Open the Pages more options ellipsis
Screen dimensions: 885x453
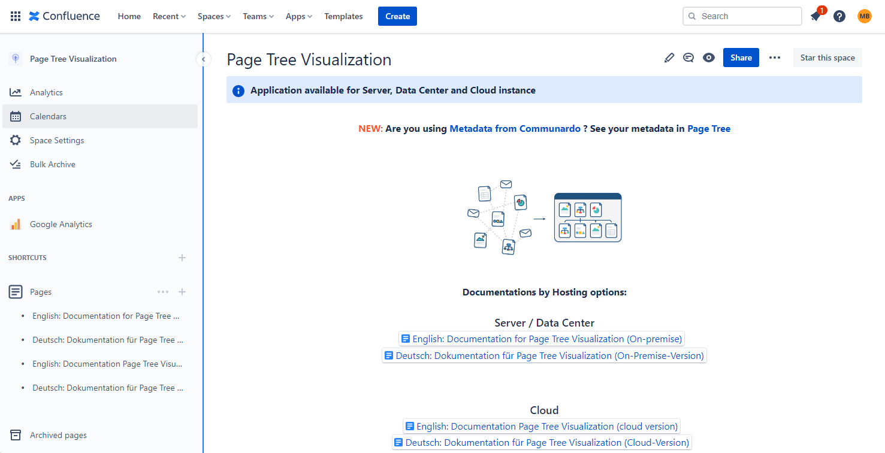(163, 292)
